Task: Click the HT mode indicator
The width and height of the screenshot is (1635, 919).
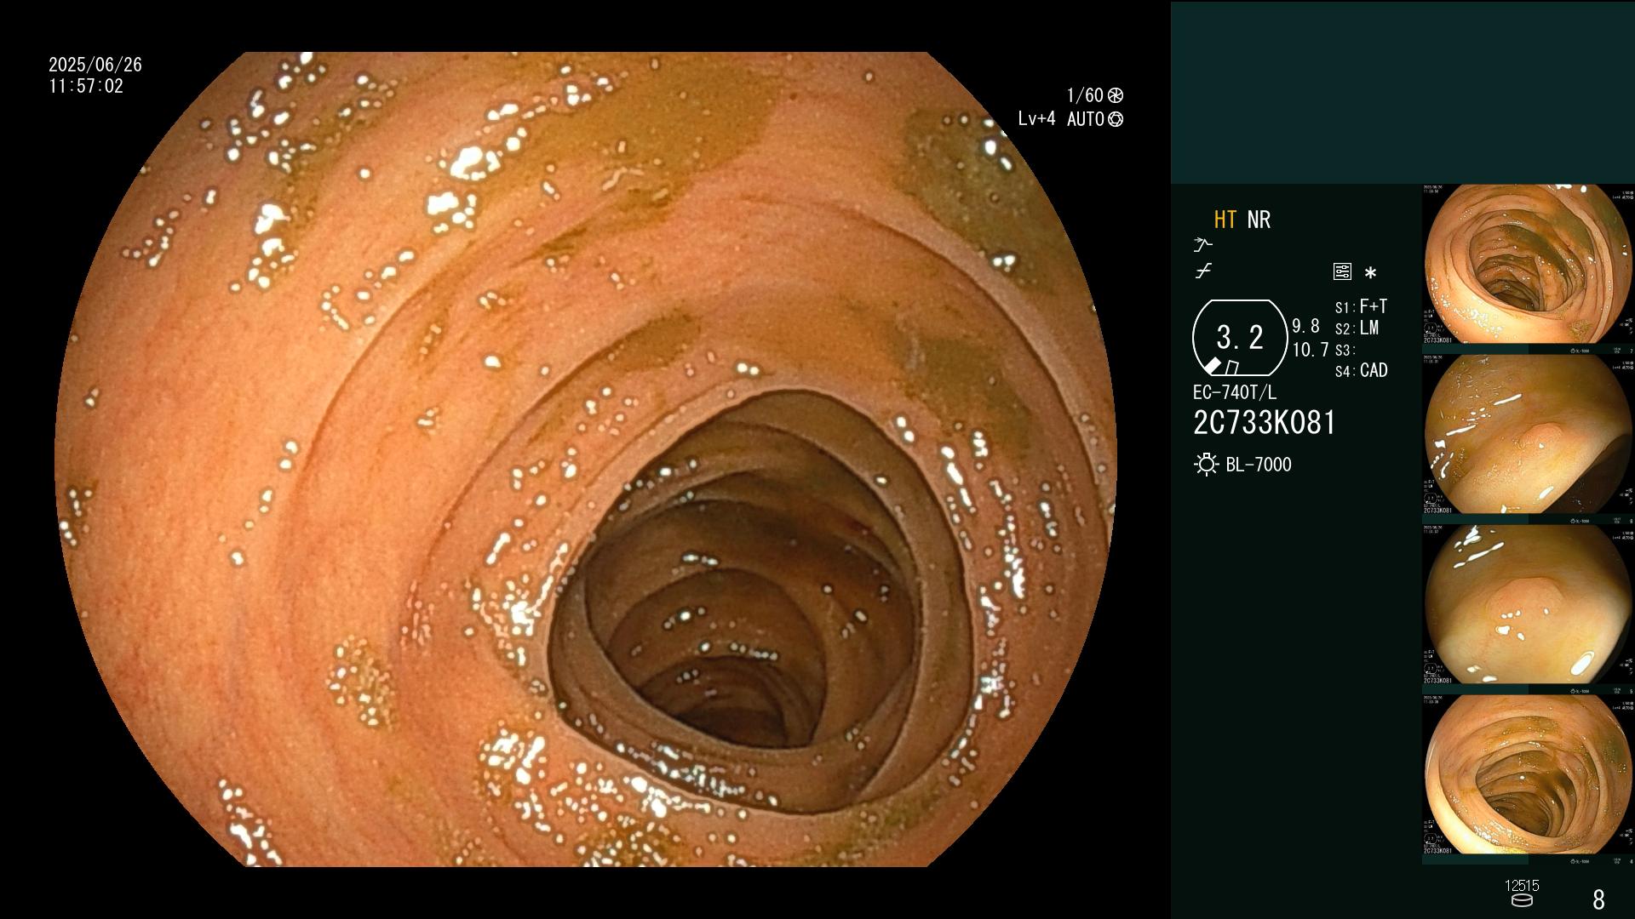Action: 1225,220
